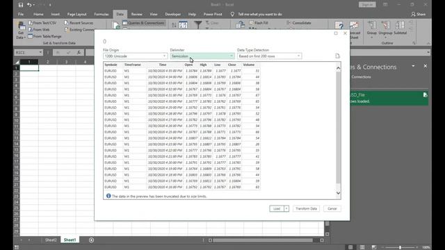
Task: Select the Sheet2 worksheet tab
Action: click(51, 240)
